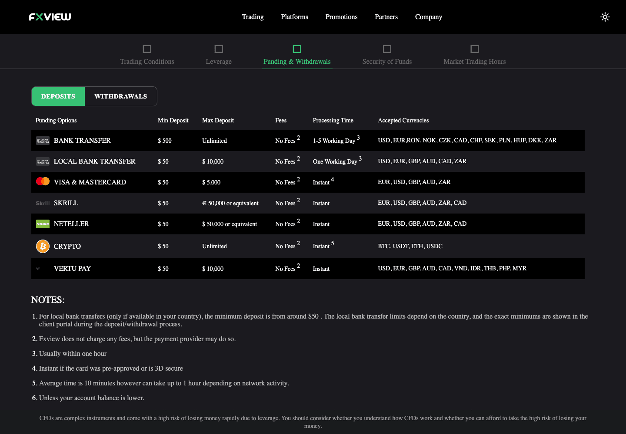Click the BANK TRANSFER text
Image resolution: width=626 pixels, height=434 pixels.
click(82, 141)
